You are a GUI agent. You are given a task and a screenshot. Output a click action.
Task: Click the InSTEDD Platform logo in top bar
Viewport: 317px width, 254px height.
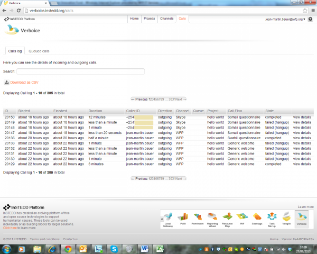[x=20, y=19]
